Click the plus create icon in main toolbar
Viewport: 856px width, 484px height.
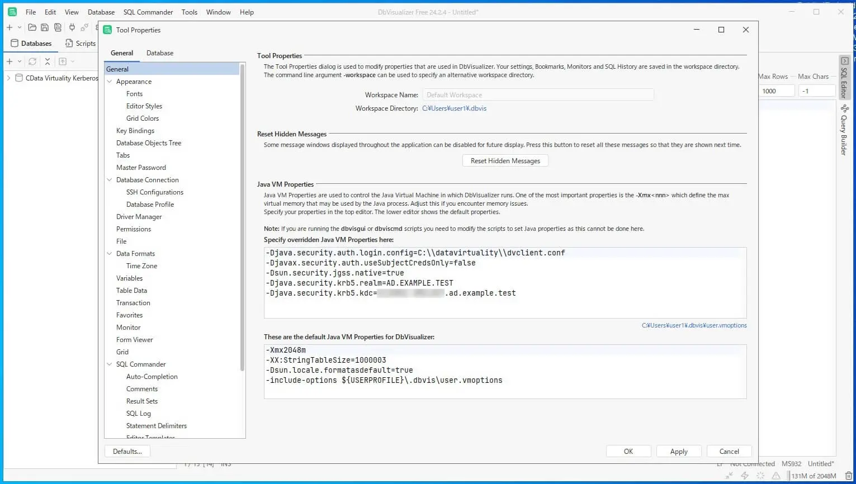coord(10,27)
